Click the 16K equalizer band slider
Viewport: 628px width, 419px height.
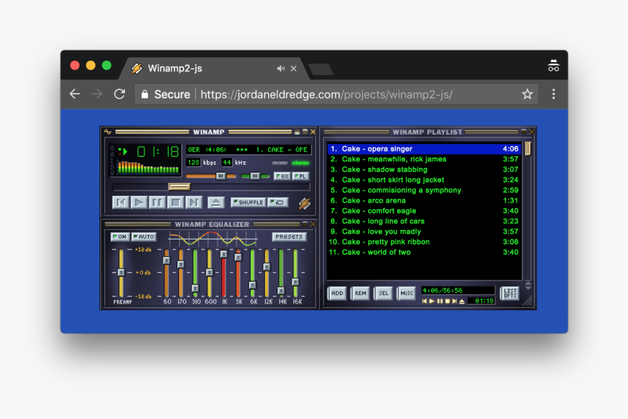point(296,282)
